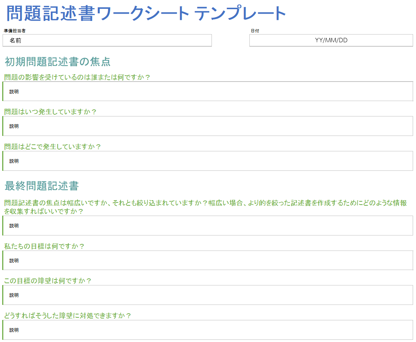
Task: Select the 準備担当者 label above the name field
Action: (x=11, y=32)
